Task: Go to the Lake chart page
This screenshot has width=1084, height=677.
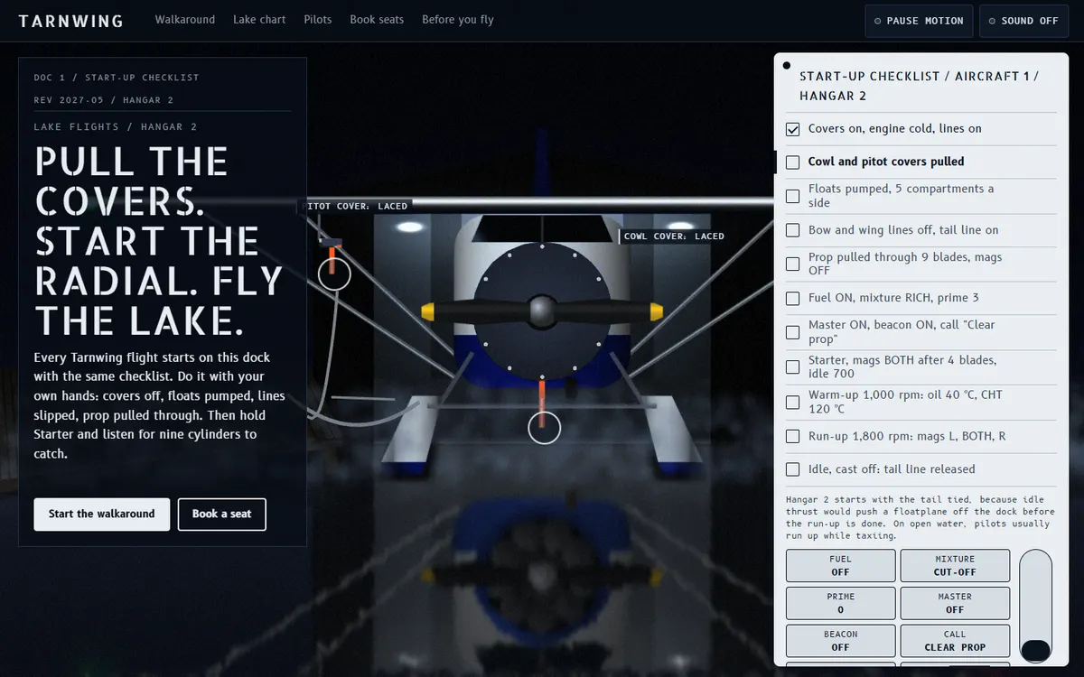Action: pyautogui.click(x=259, y=19)
